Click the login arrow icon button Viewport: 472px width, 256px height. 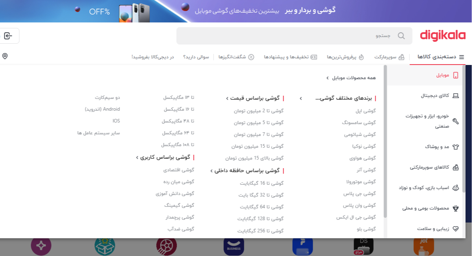point(8,36)
